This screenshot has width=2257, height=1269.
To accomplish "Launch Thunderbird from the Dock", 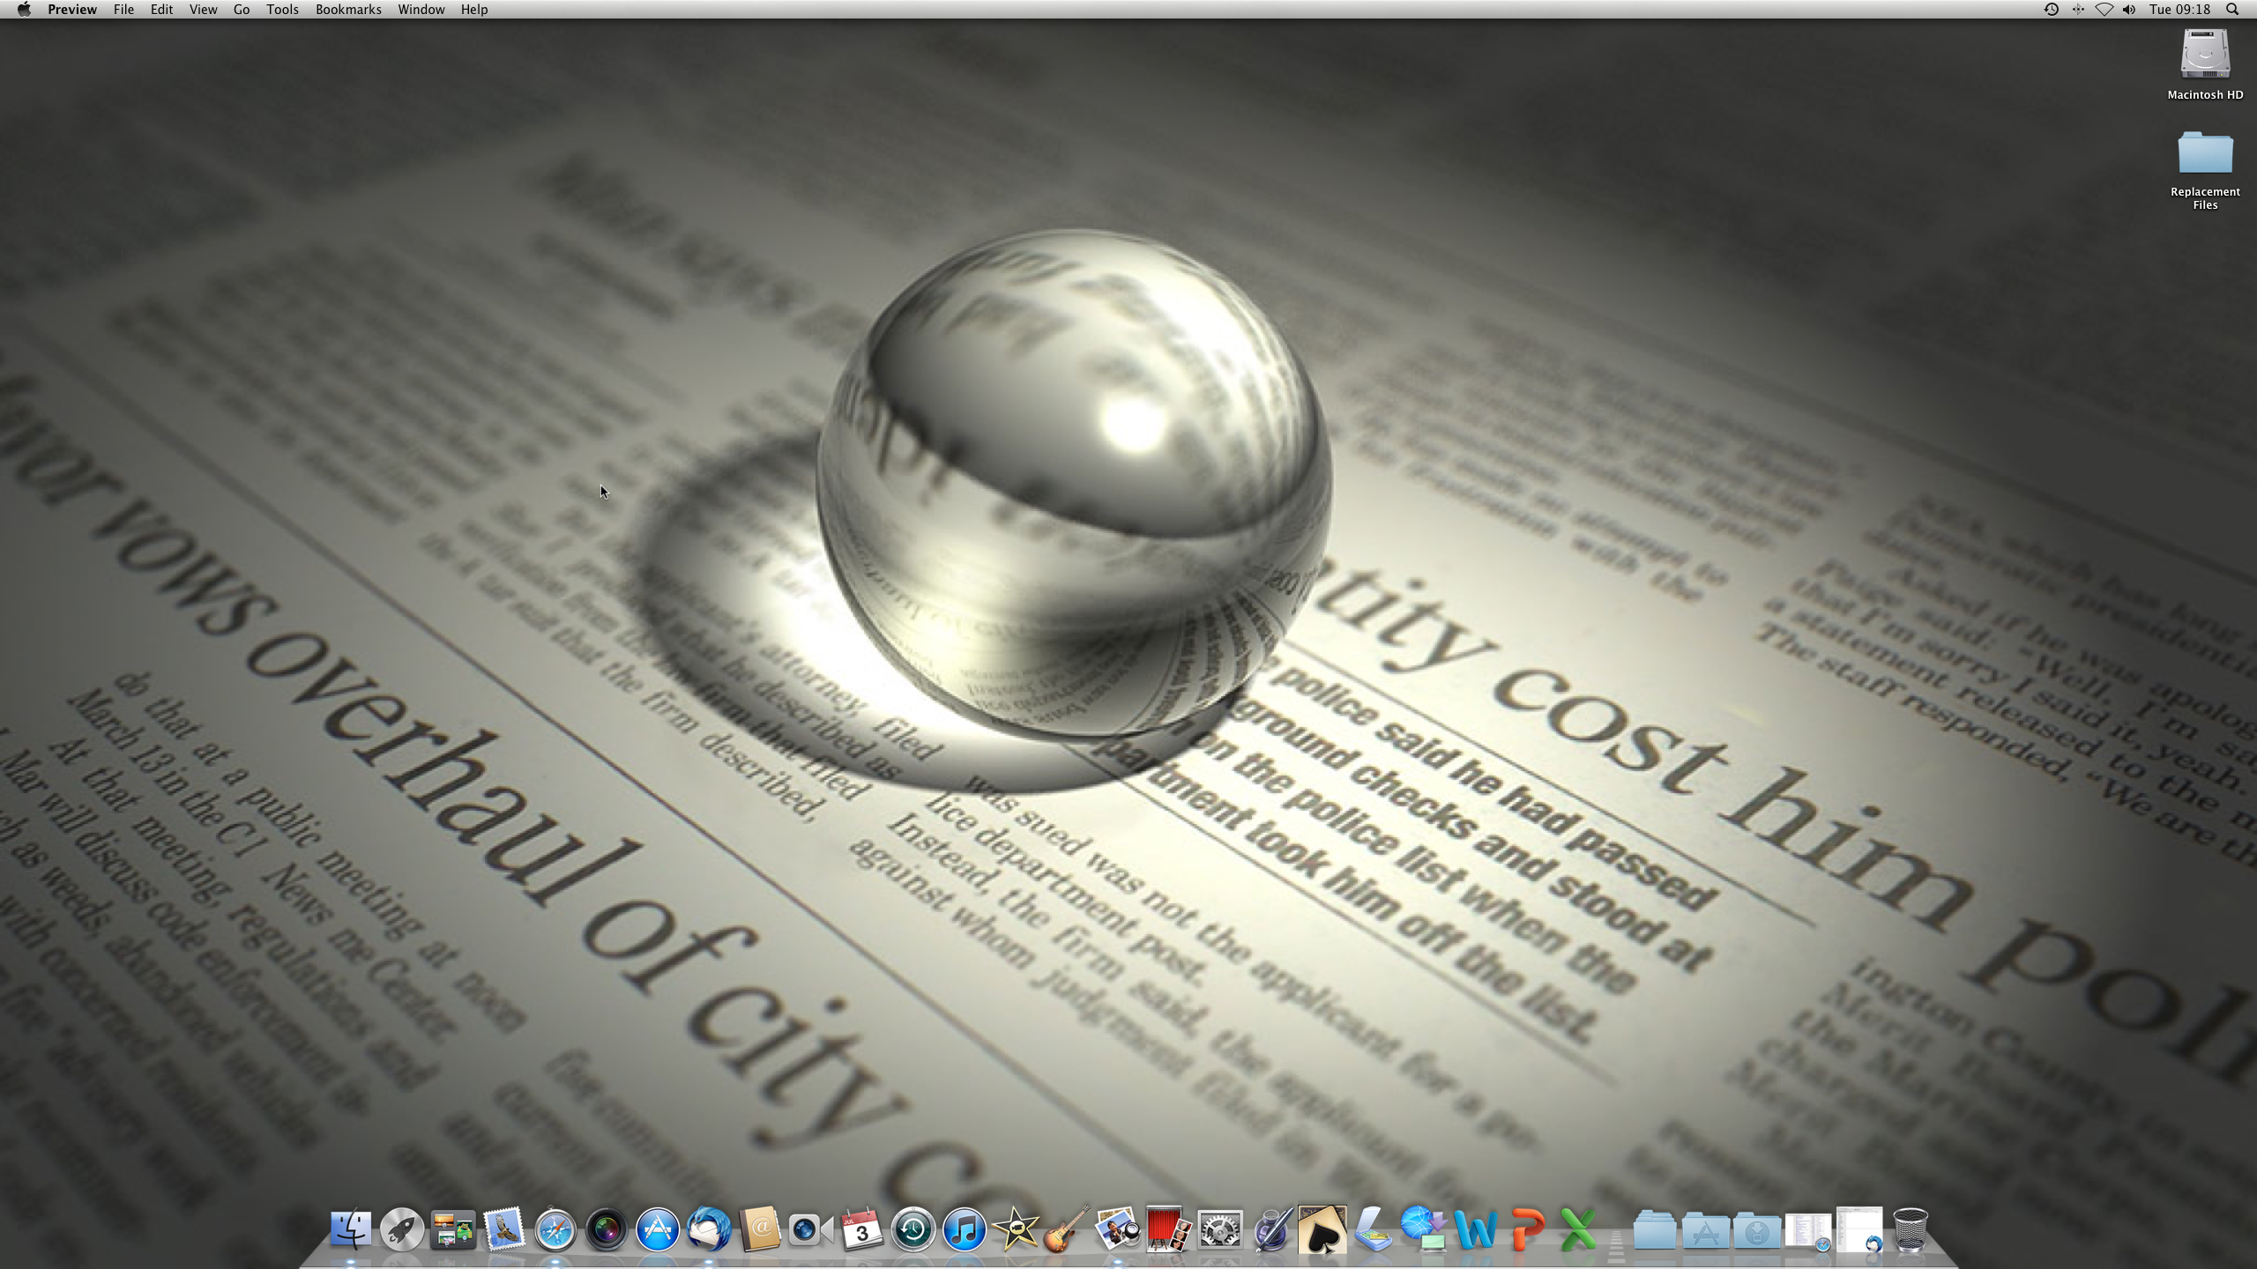I will tap(709, 1229).
